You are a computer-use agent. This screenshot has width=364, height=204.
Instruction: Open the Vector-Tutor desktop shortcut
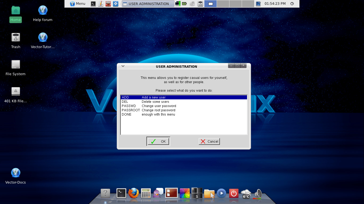click(x=43, y=41)
